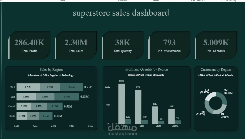The height and width of the screenshot is (139, 245).
Task: Select the Total Sales 2.30M card
Action: pos(76,45)
